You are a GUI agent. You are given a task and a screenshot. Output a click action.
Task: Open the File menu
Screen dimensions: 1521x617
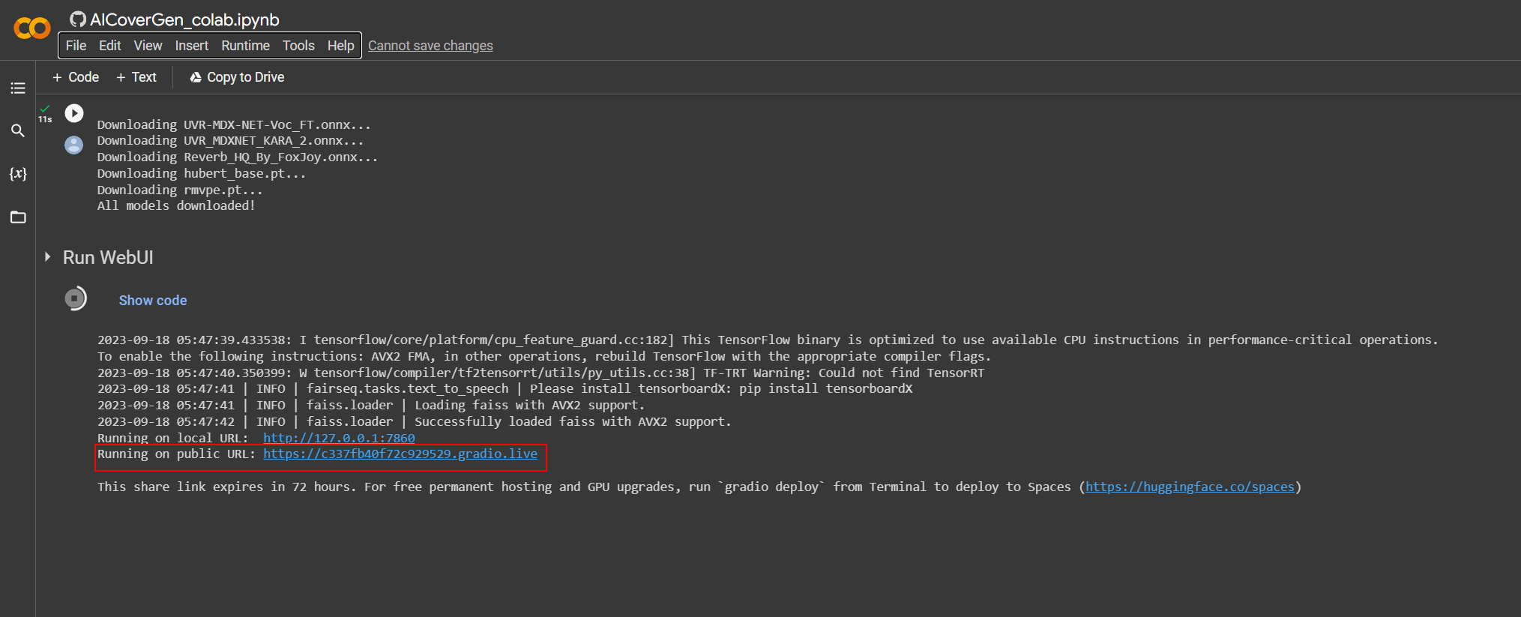76,46
